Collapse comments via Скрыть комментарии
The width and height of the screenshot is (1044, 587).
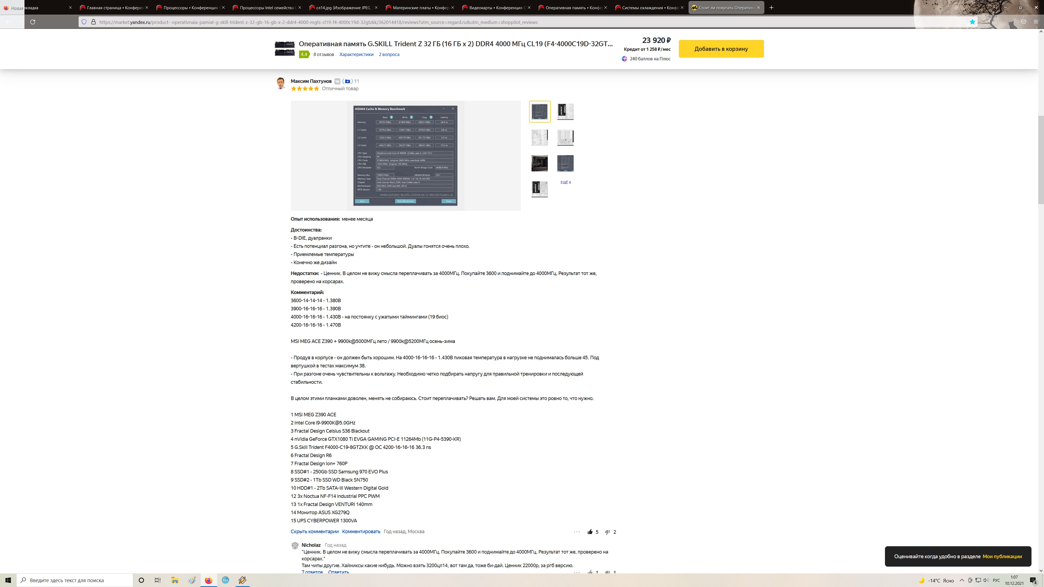314,532
